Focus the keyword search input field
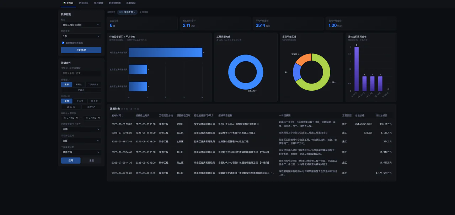This screenshot has width=455, height=215. [81, 73]
